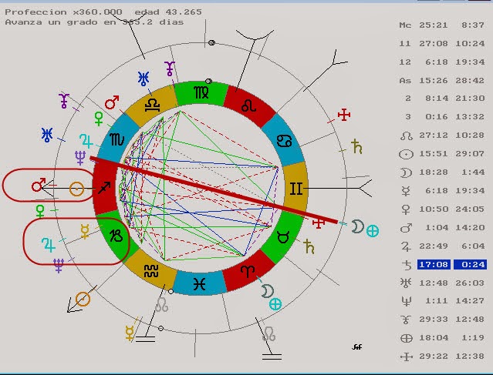
Task: Click the red Sagittarius segment on the ring
Action: tap(106, 187)
